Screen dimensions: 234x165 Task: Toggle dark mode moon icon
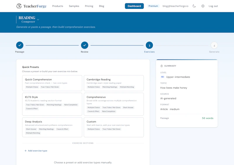pyautogui.click(x=194, y=6)
